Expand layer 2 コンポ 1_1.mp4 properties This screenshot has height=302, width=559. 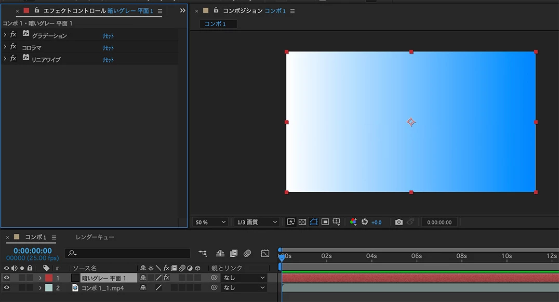point(40,288)
